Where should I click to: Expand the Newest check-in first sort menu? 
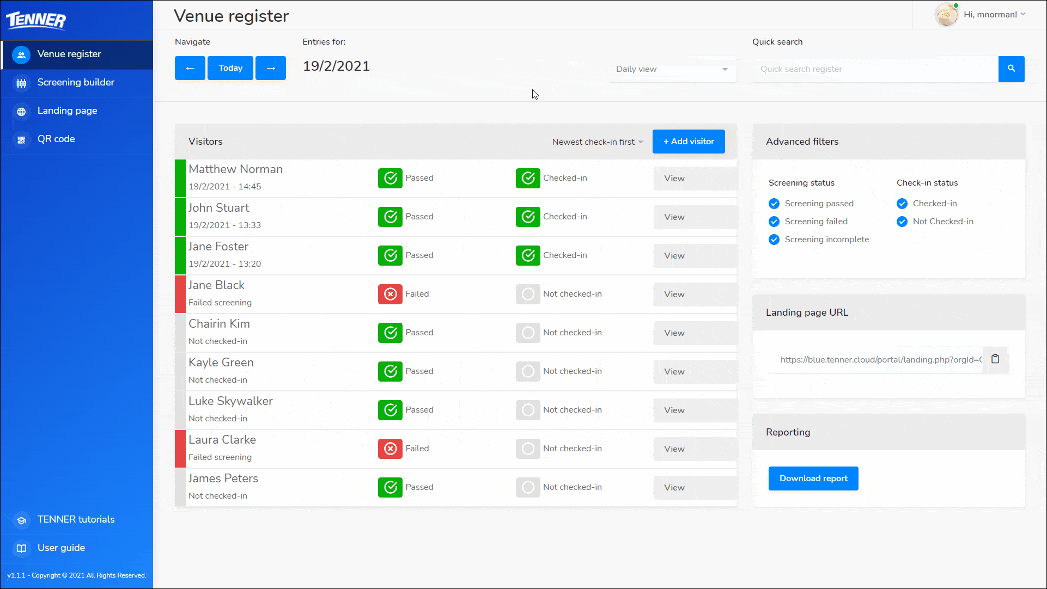point(597,142)
